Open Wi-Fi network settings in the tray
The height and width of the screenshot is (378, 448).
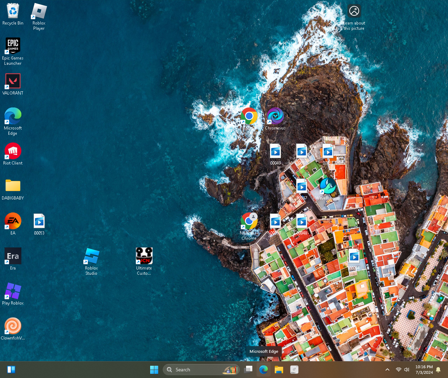pos(398,370)
